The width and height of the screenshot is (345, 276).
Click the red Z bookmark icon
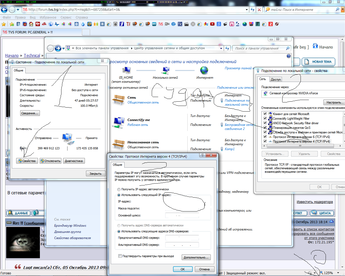click(271, 24)
